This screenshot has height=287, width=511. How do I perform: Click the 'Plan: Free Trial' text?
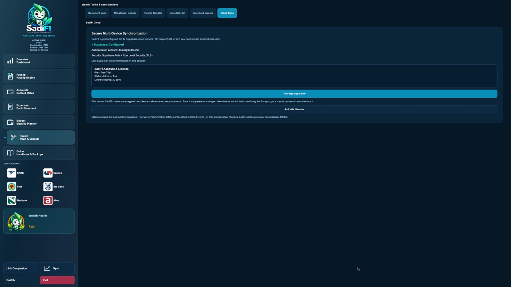point(103,73)
